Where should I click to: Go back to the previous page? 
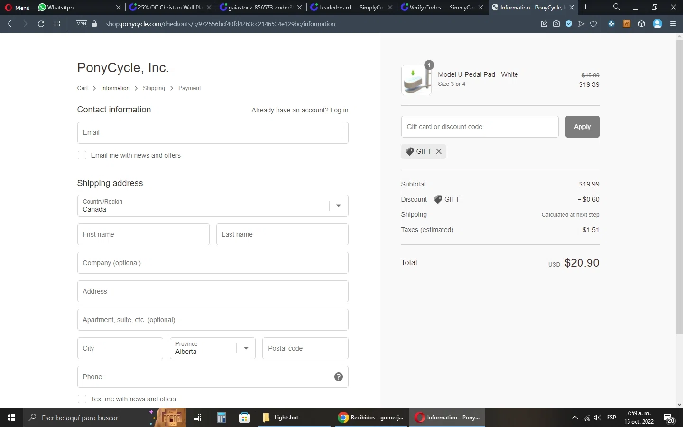click(x=9, y=24)
